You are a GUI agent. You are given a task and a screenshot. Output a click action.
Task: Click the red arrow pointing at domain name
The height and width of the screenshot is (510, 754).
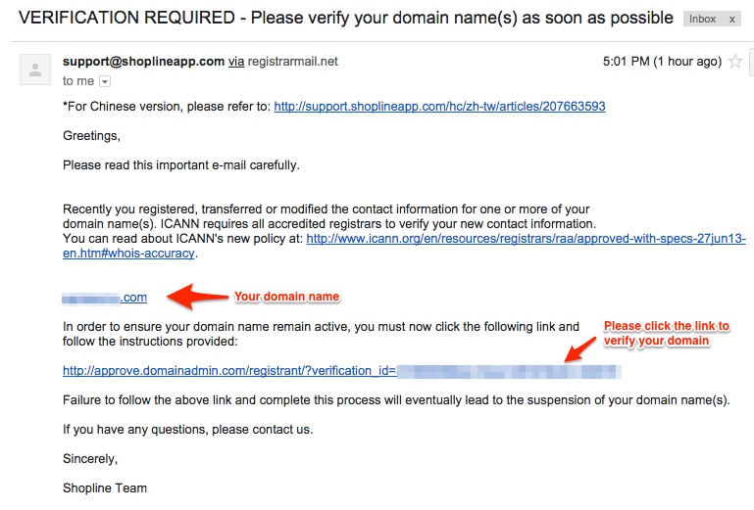[197, 297]
